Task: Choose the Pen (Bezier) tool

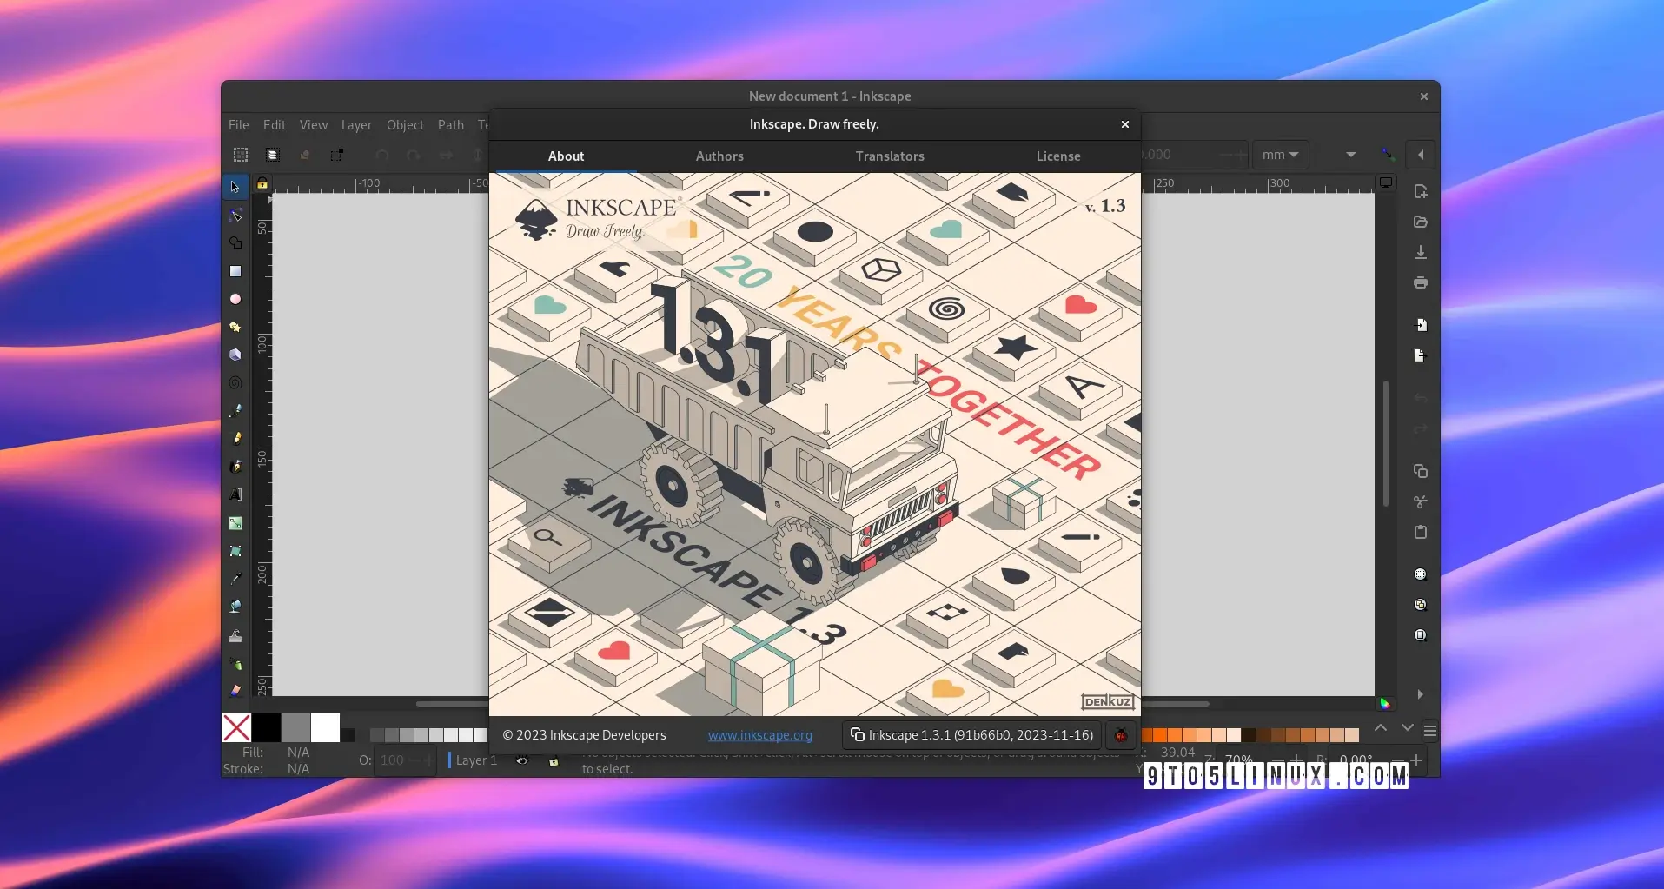Action: point(235,410)
